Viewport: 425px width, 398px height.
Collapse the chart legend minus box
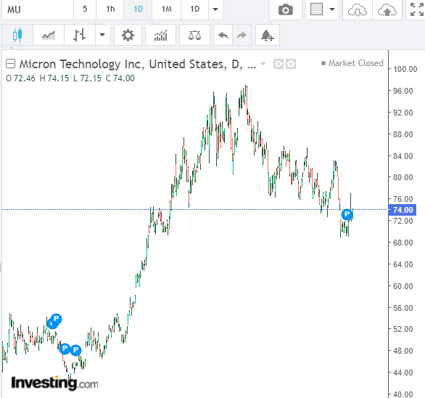11,64
